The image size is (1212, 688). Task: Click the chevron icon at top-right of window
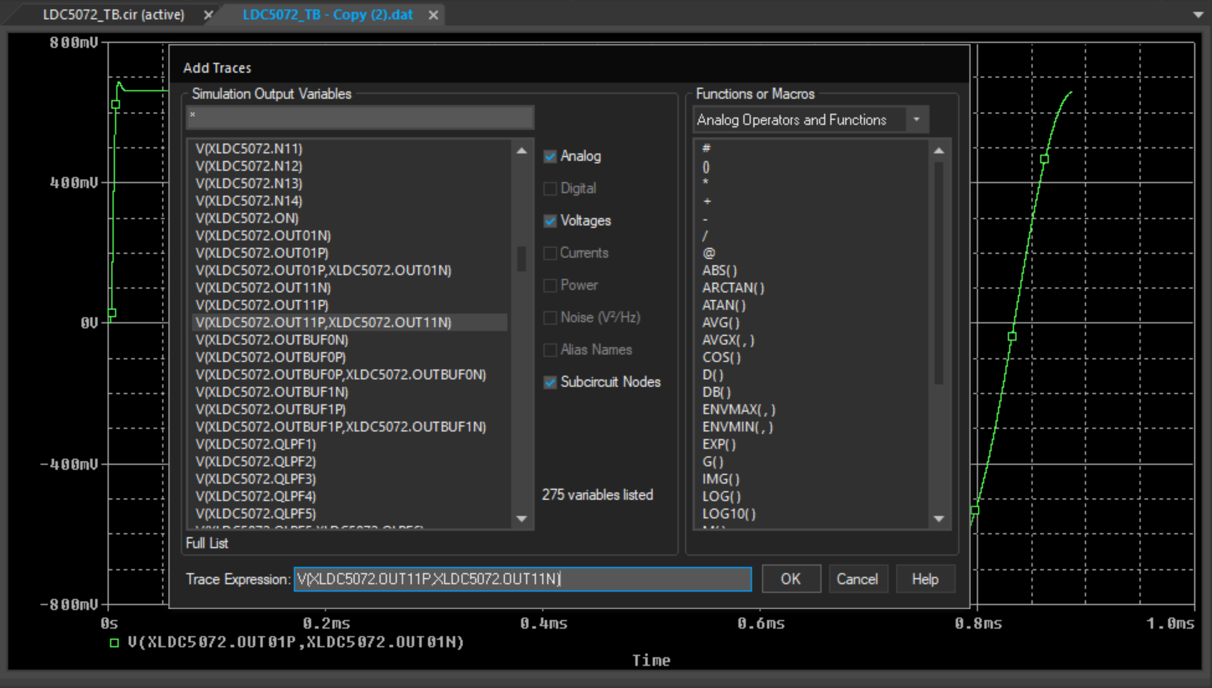1198,14
